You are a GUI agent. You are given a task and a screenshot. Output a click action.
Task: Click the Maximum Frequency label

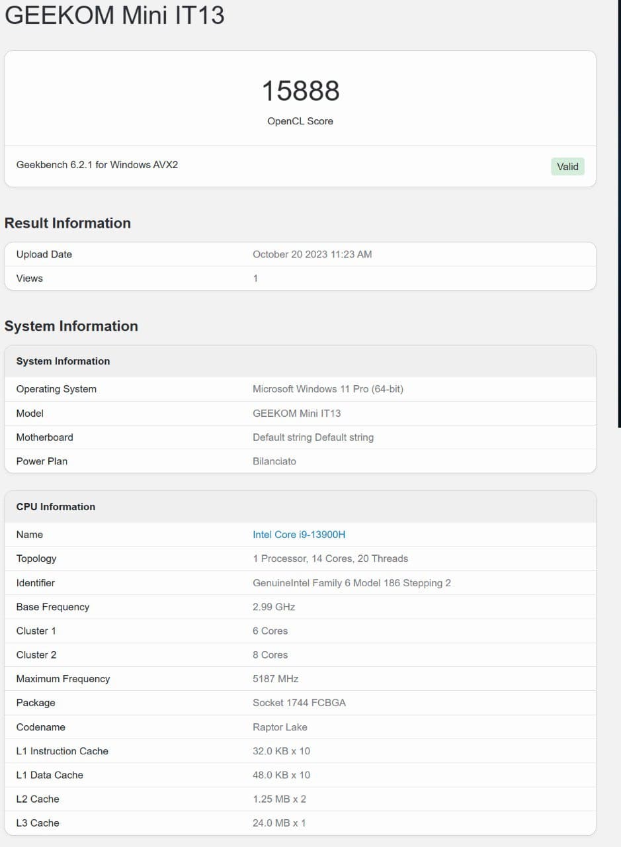tap(63, 679)
